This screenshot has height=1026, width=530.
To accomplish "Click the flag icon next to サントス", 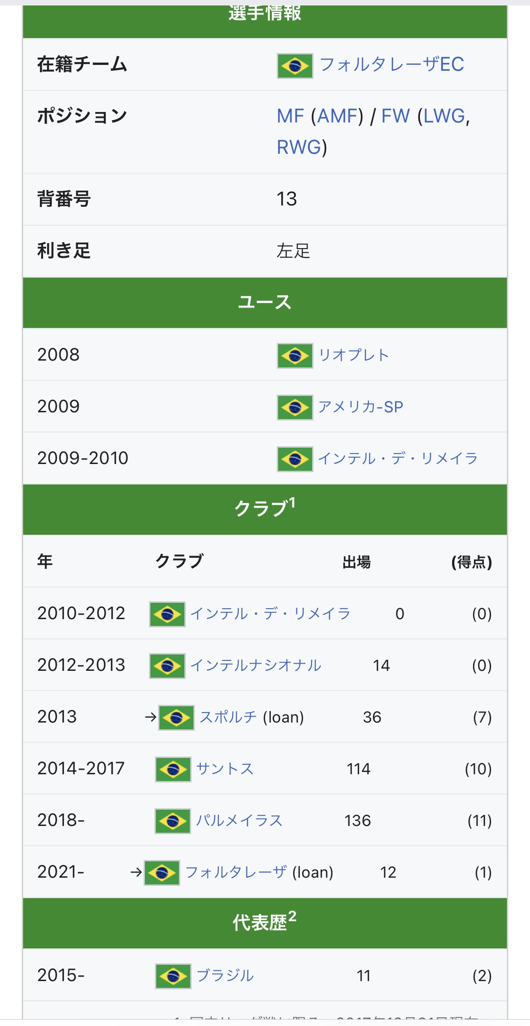I will click(173, 769).
